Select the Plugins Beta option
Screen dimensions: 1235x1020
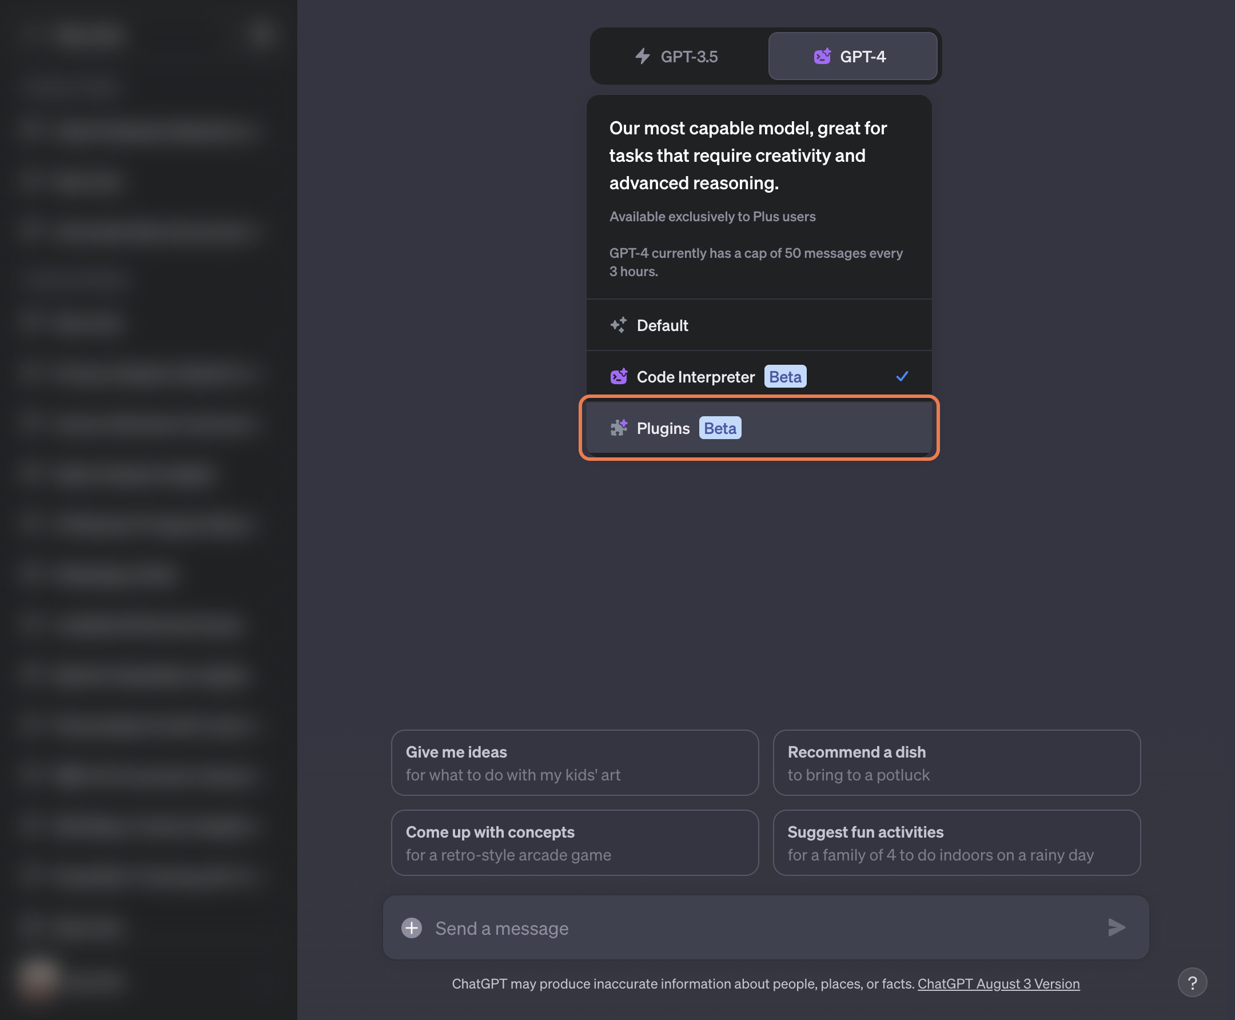tap(759, 428)
